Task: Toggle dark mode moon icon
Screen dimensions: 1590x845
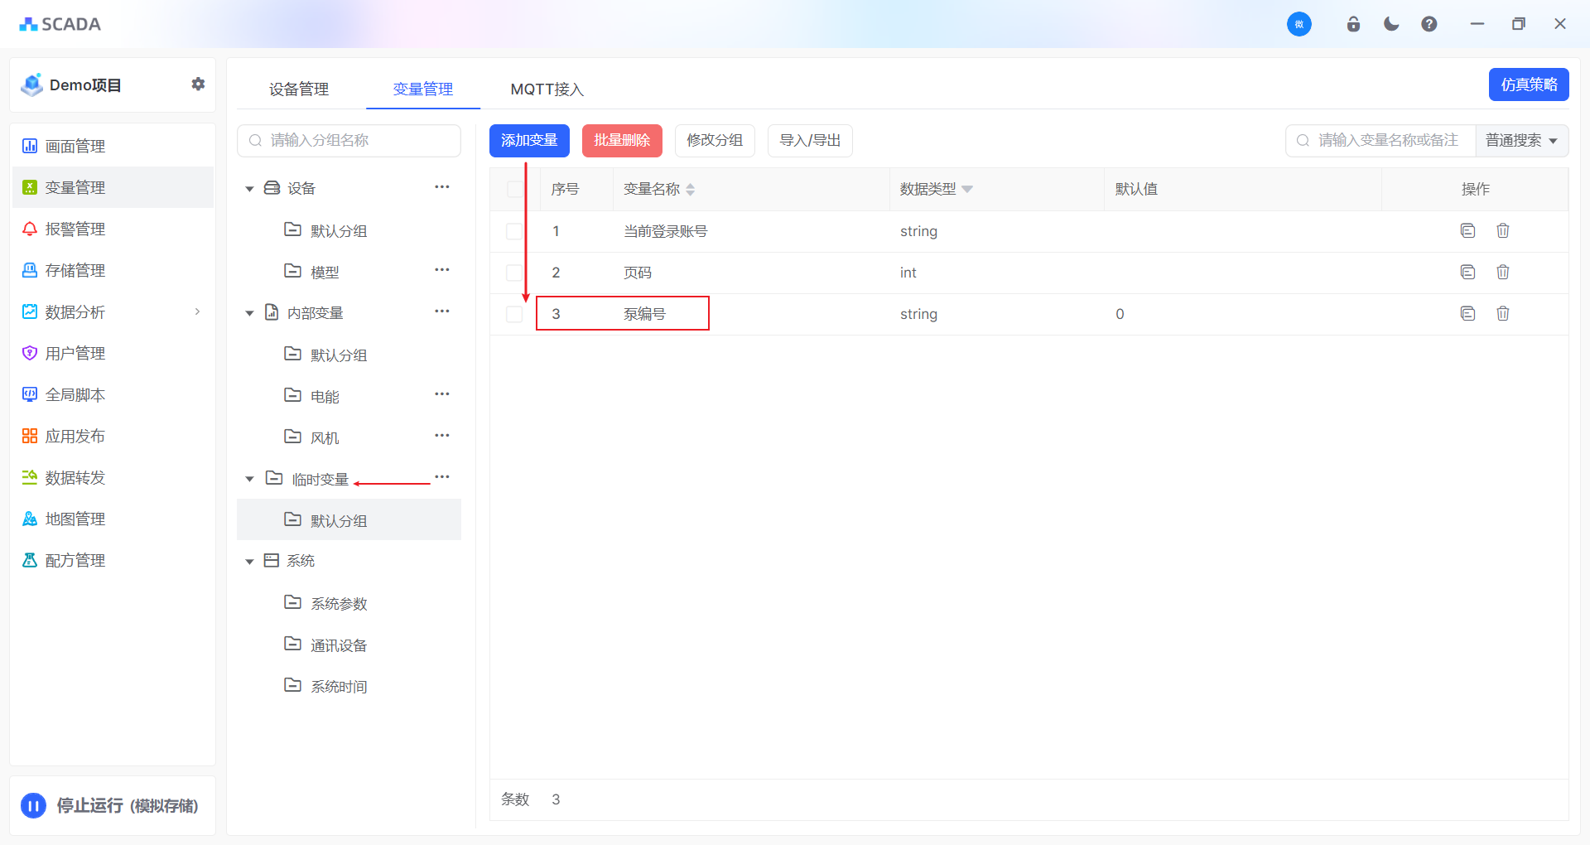Action: [1391, 24]
